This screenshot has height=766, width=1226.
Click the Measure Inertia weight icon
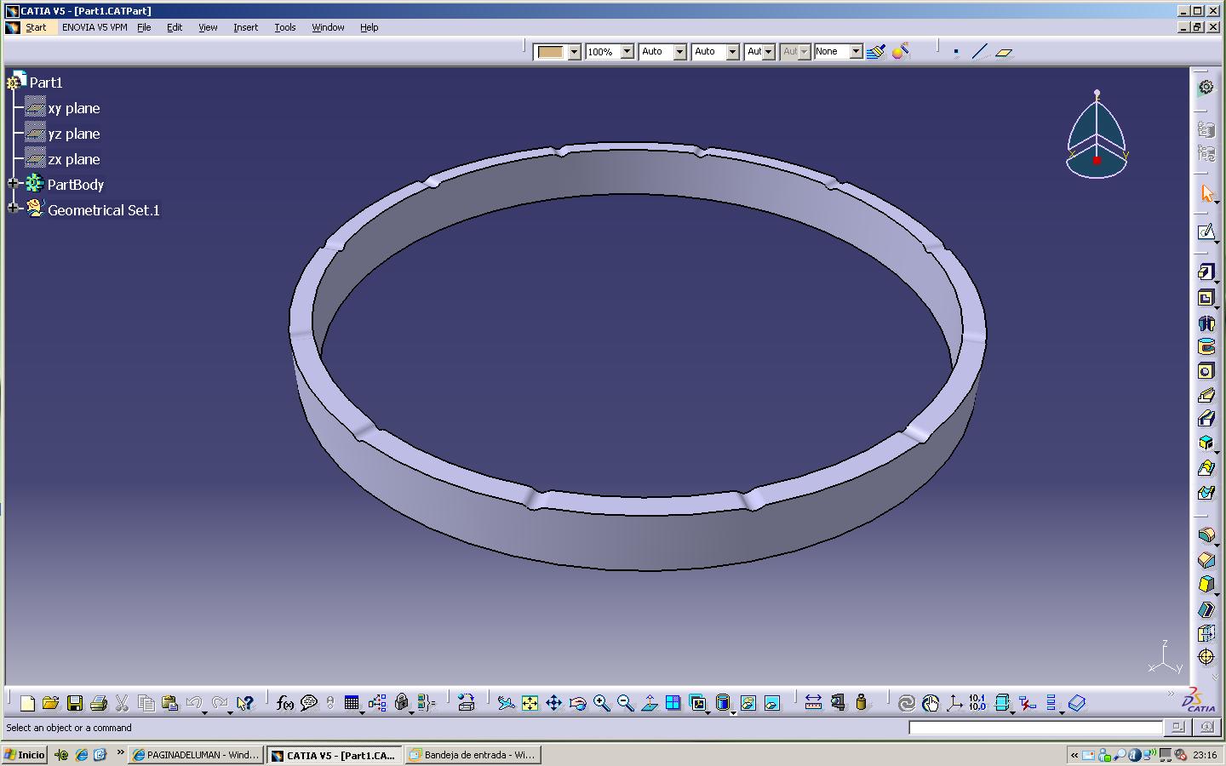tap(861, 703)
